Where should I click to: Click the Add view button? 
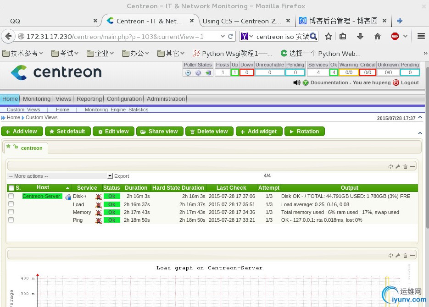(22, 132)
